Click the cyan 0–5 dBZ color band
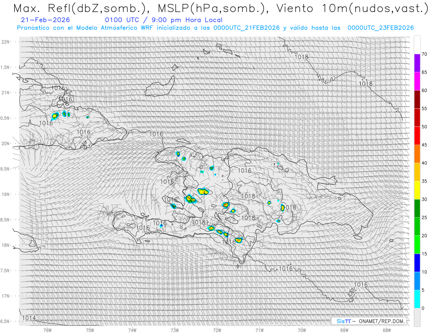 click(x=417, y=299)
